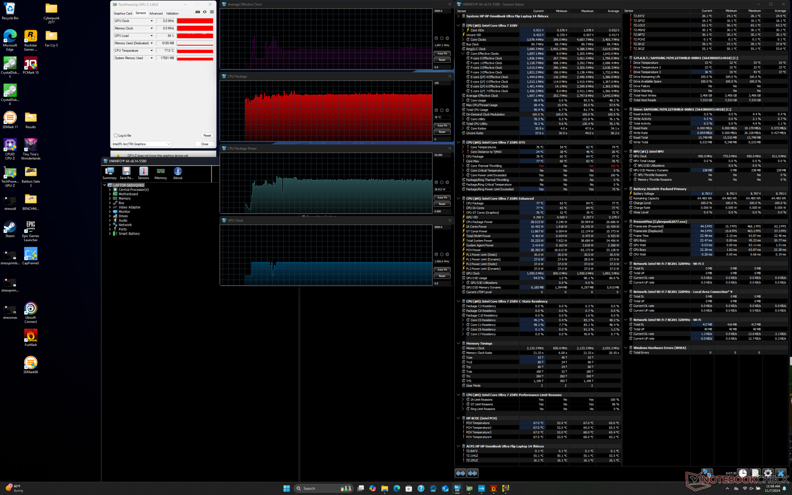Select the Rockstar Games desktop icon
This screenshot has width=792, height=495.
click(x=31, y=40)
